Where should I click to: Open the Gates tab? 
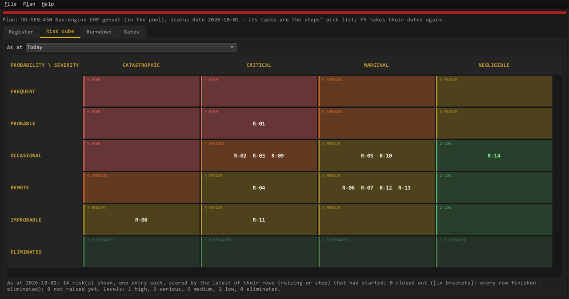(132, 32)
